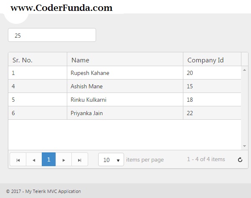Click the search box containing 25
This screenshot has width=251, height=198.
coord(52,35)
